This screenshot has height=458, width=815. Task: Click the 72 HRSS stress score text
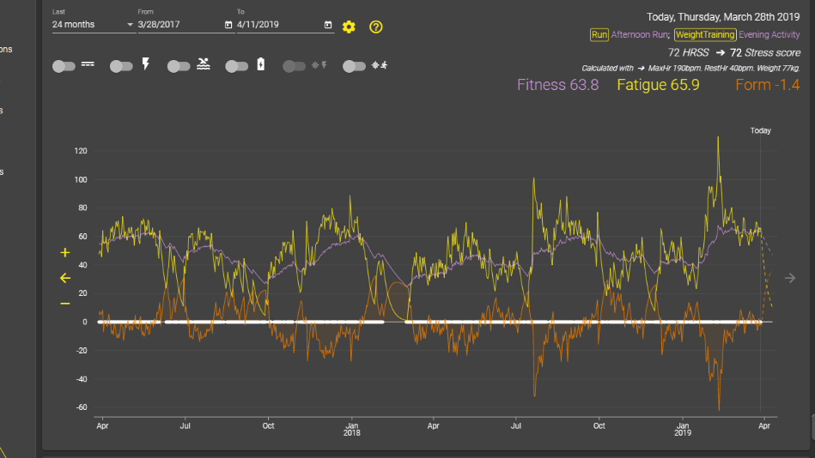coord(734,53)
